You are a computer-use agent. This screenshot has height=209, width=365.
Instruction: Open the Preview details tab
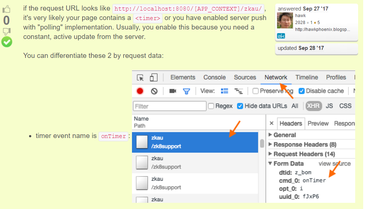click(318, 123)
